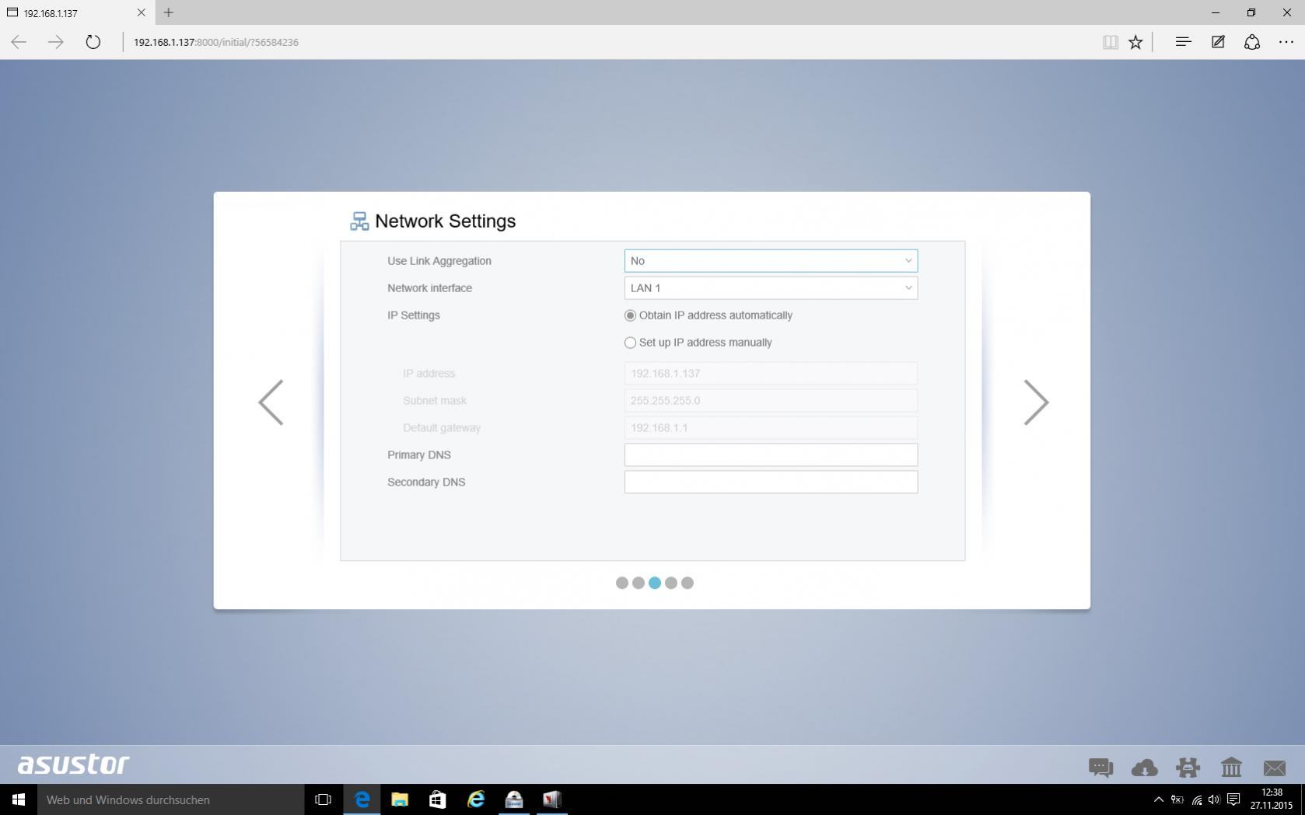Open the envelope mail icon in footer
This screenshot has width=1305, height=815.
[1275, 768]
